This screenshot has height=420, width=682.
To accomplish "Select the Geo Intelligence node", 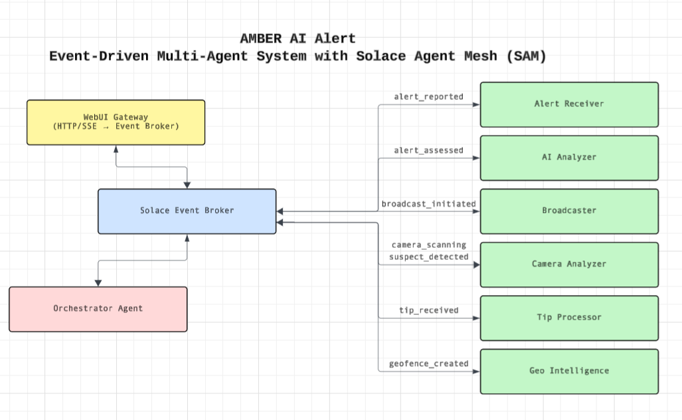I will 569,371.
